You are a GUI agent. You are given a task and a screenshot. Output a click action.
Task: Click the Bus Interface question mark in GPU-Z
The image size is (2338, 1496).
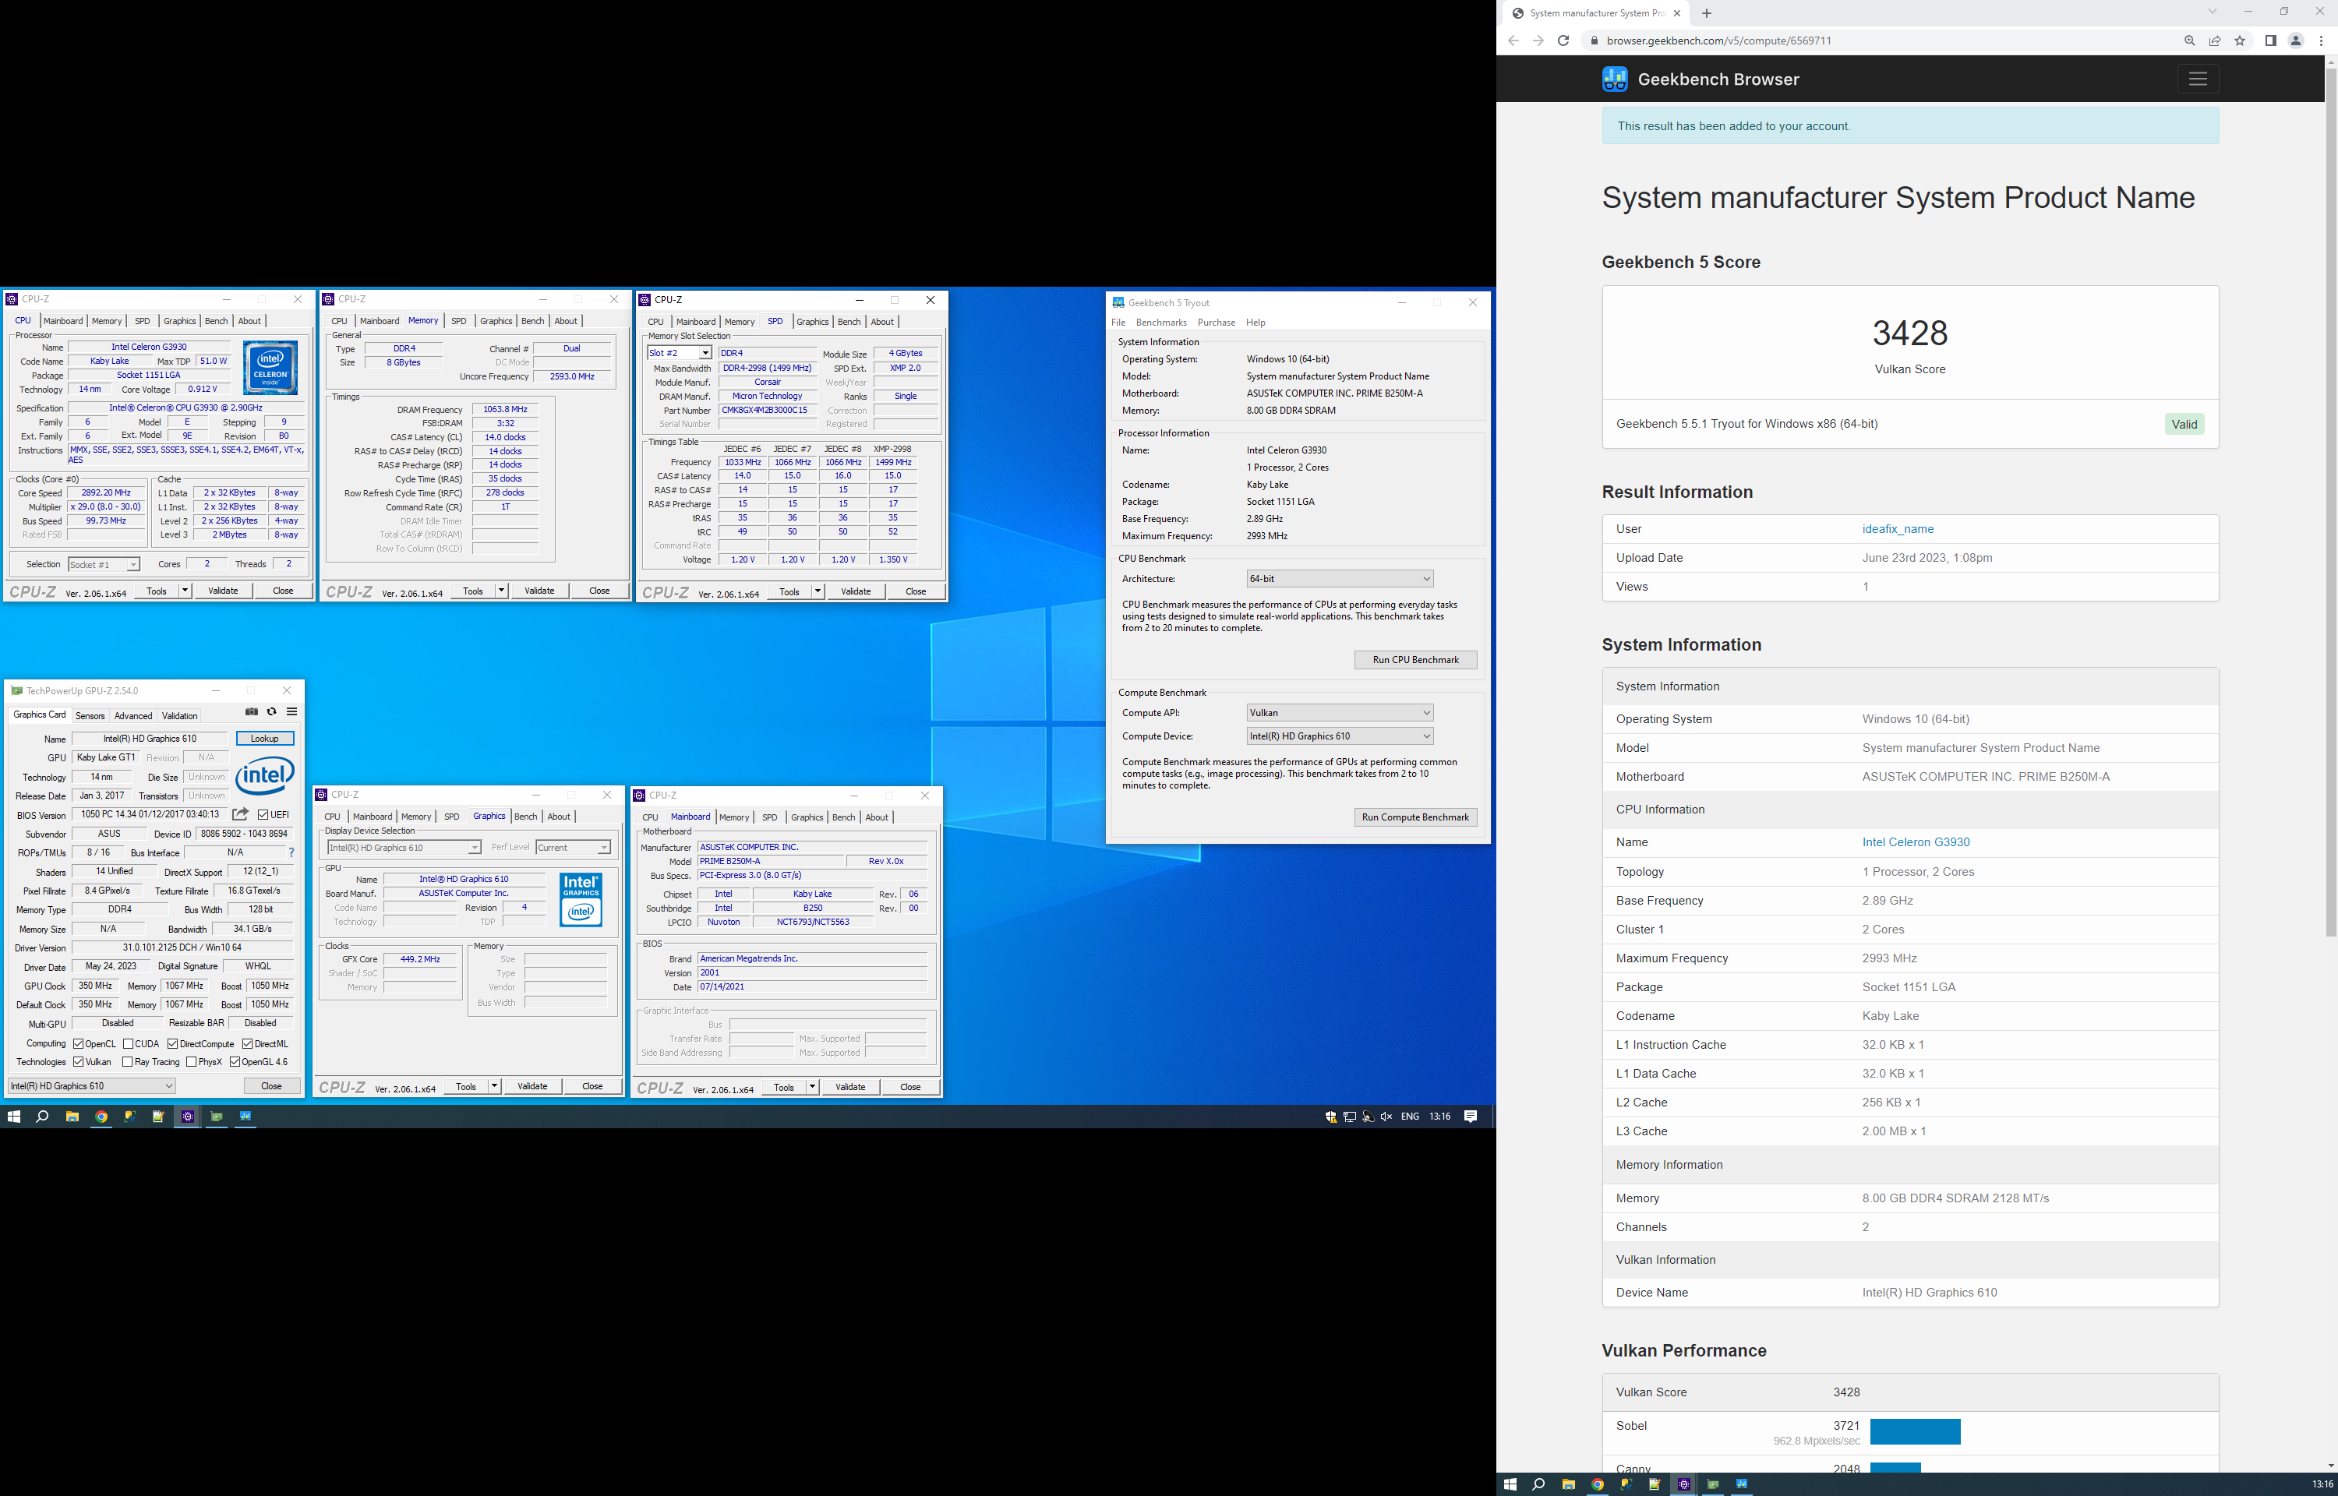(x=291, y=852)
